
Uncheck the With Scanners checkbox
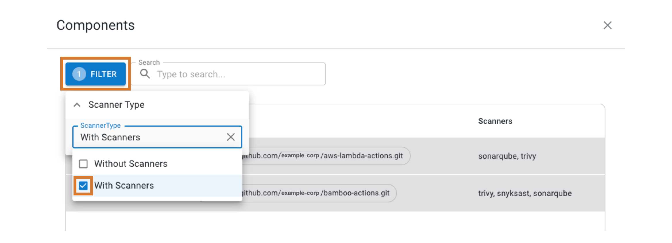(x=83, y=186)
